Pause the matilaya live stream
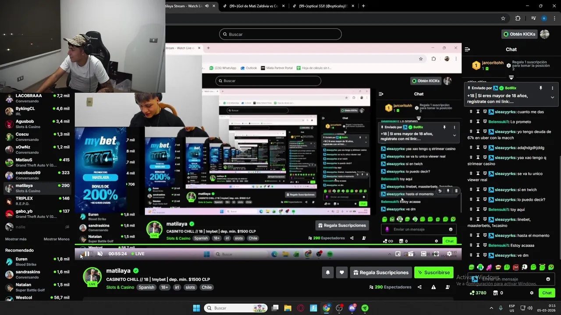The width and height of the screenshot is (561, 315). (87, 254)
